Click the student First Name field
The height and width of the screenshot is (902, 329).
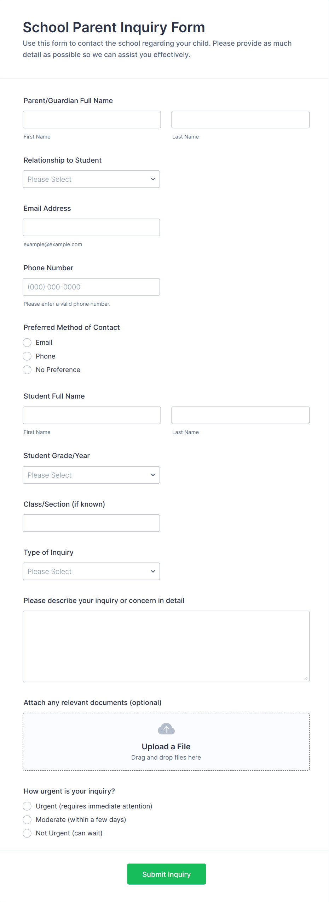92,415
